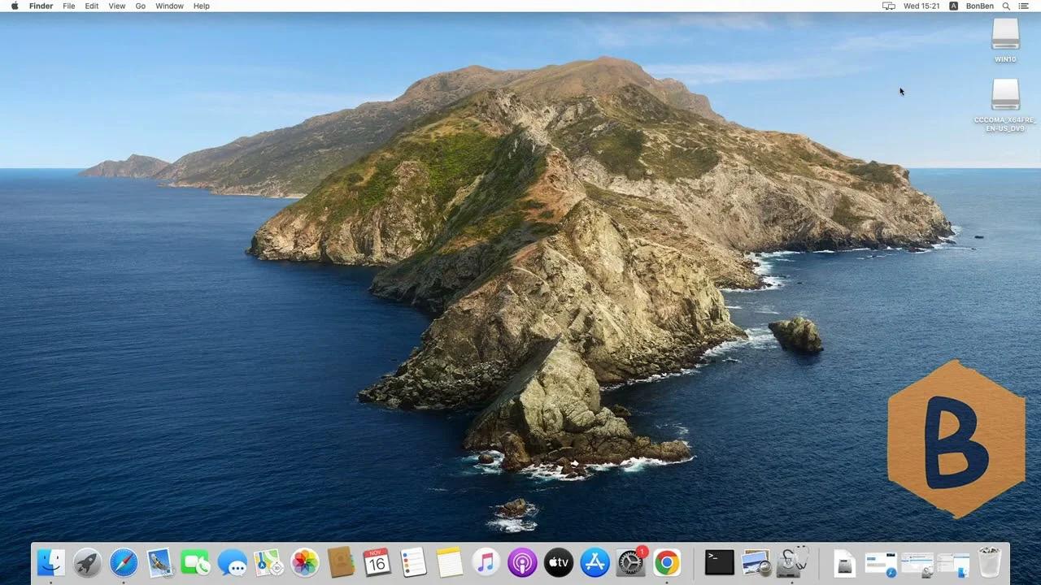Open the Maps app in the Dock
1041x585 pixels.
pos(268,561)
